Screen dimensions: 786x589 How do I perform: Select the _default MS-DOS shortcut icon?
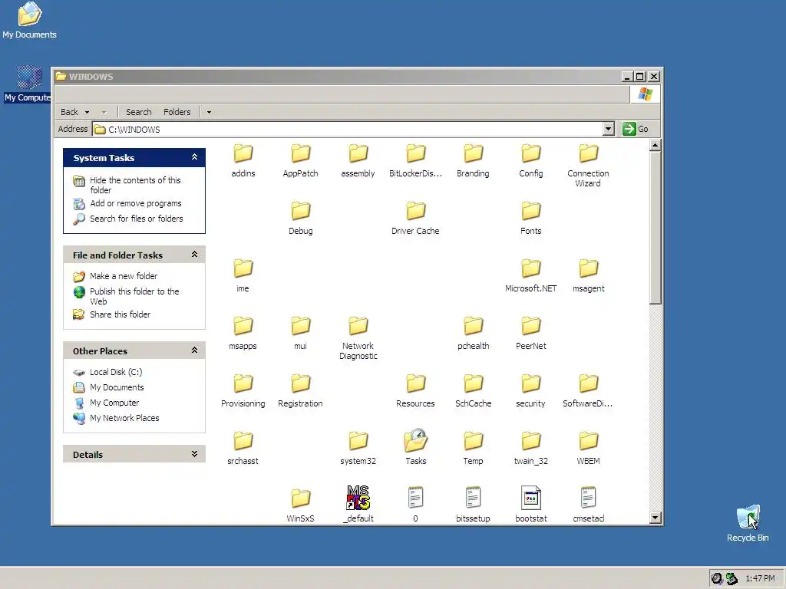click(x=358, y=497)
